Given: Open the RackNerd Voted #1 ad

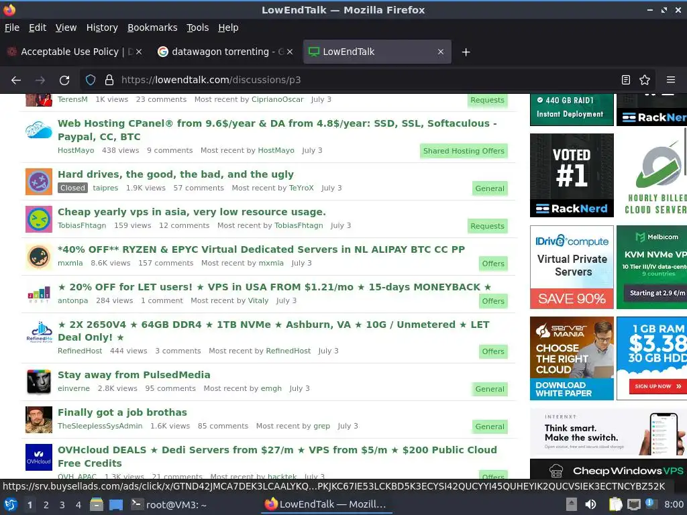Looking at the screenshot, I should point(572,175).
